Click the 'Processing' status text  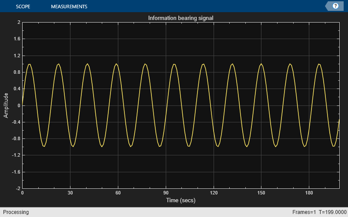pos(16,212)
